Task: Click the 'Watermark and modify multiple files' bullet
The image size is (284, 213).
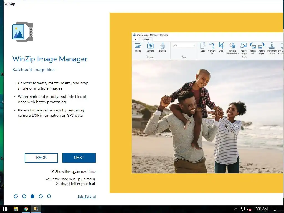Action: 52,99
